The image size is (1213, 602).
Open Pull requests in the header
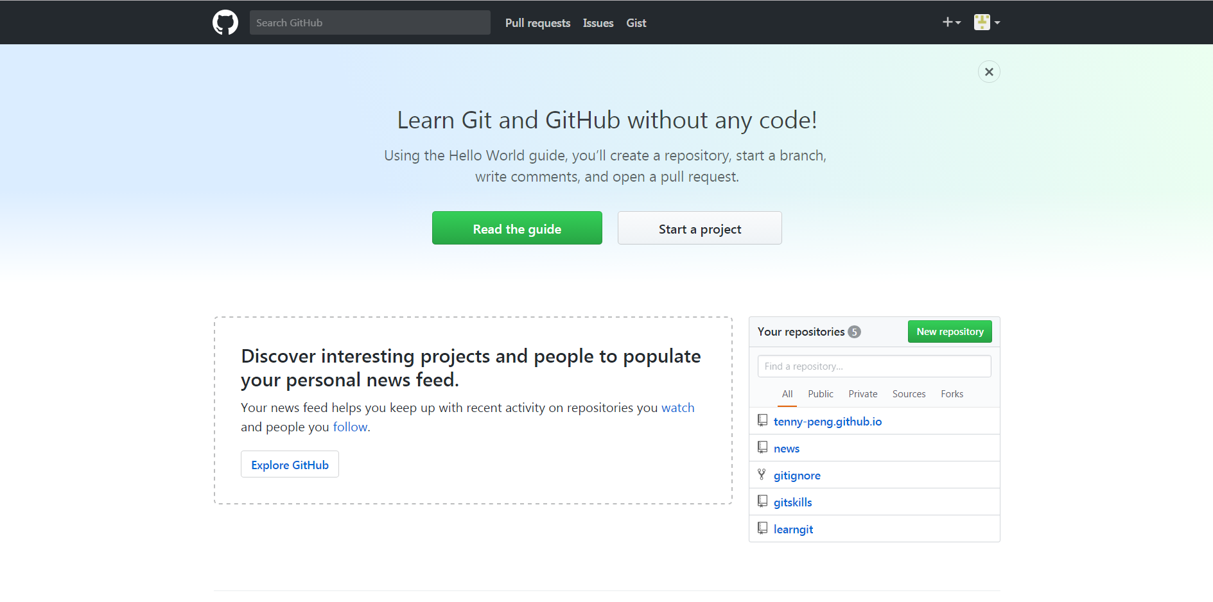pos(537,23)
